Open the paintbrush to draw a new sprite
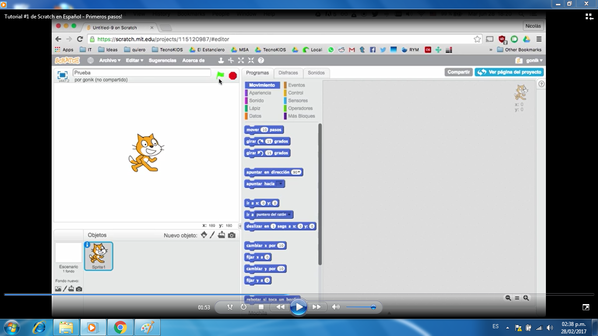The width and height of the screenshot is (598, 336). click(212, 235)
